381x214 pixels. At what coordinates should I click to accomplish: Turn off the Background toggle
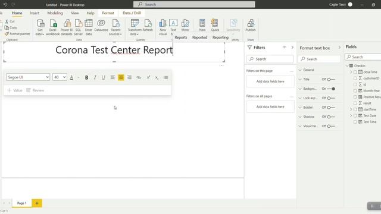pyautogui.click(x=331, y=89)
